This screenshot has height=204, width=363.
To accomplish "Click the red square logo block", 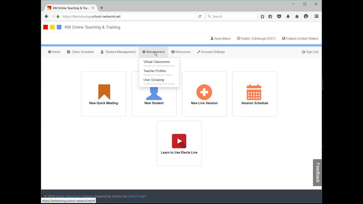I will (x=45, y=27).
